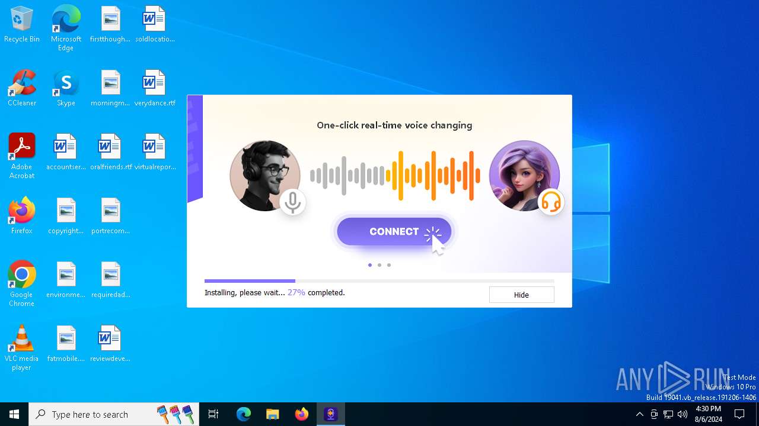Show hidden system tray icons
The width and height of the screenshot is (759, 426).
(x=639, y=414)
